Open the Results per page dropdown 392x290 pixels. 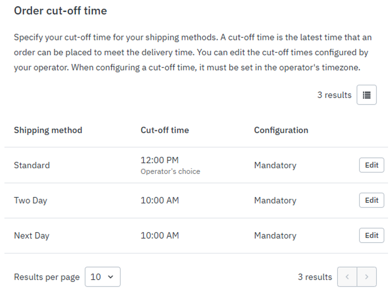103,277
